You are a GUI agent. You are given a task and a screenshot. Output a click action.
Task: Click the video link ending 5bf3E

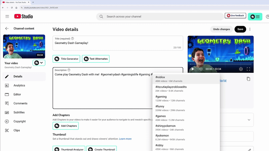(x=223, y=81)
